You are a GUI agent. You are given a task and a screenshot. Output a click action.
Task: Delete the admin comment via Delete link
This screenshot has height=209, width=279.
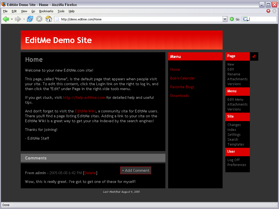click(x=90, y=173)
